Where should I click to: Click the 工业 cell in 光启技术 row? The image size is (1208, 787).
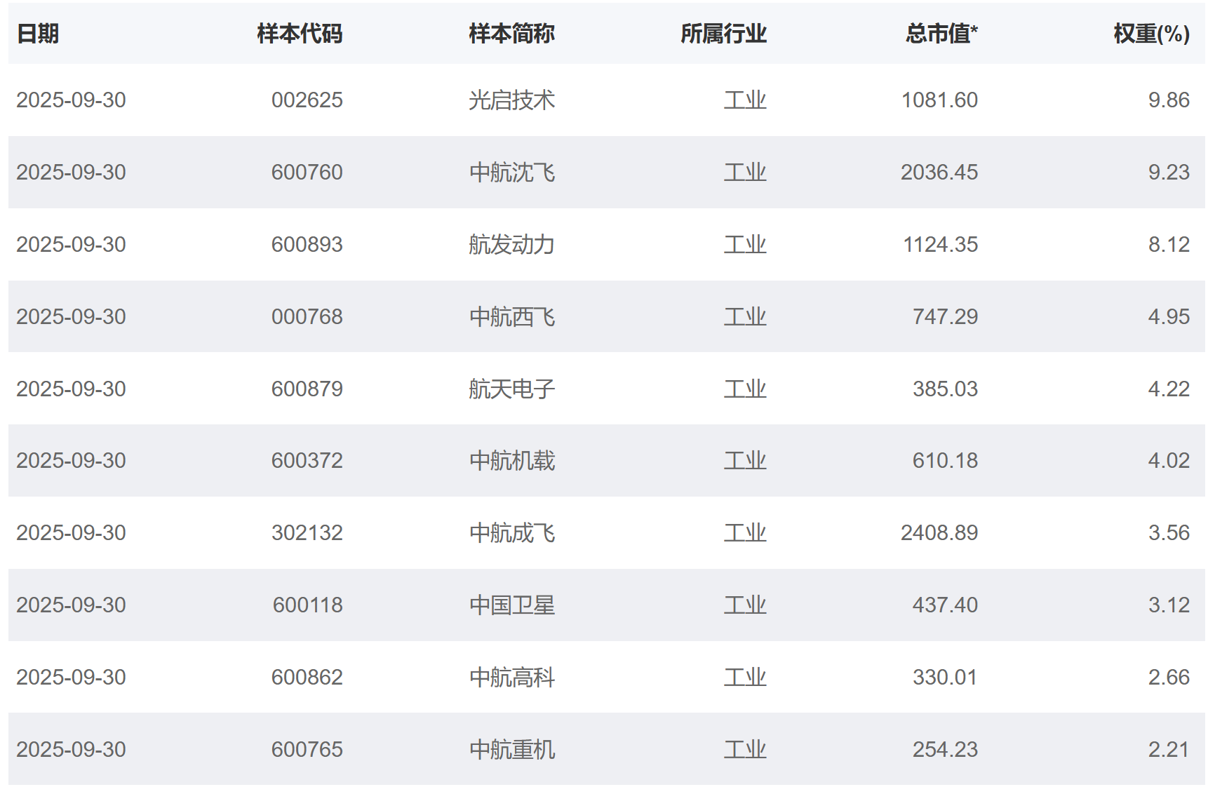point(744,100)
